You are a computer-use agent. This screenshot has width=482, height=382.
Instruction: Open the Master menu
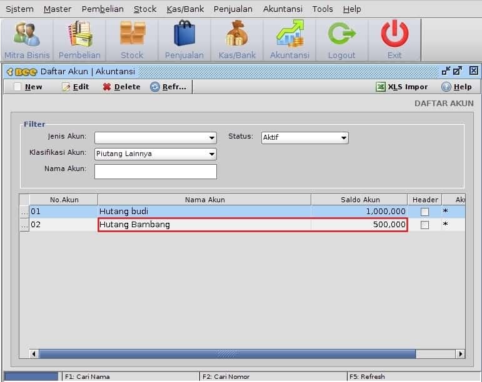(57, 9)
